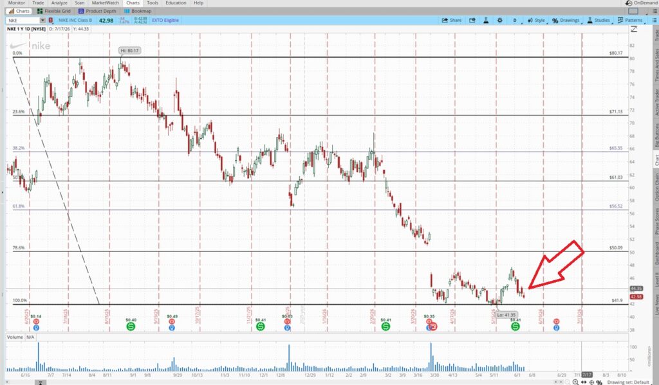Go to the MarketWatch tab
The image size is (659, 385).
[x=105, y=3]
